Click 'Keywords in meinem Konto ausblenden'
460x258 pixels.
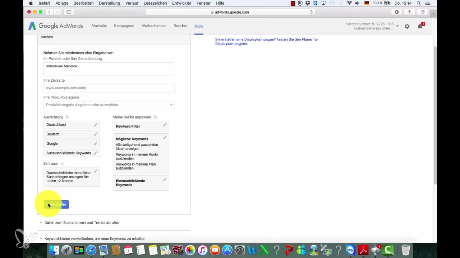point(137,157)
